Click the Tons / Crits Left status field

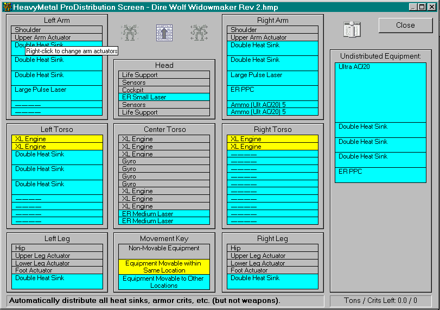pyautogui.click(x=380, y=301)
